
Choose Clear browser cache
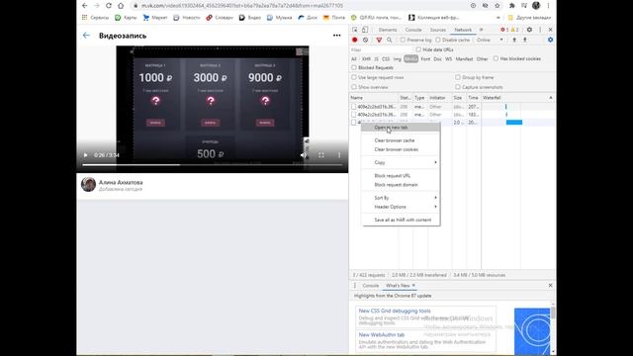pyautogui.click(x=401, y=140)
